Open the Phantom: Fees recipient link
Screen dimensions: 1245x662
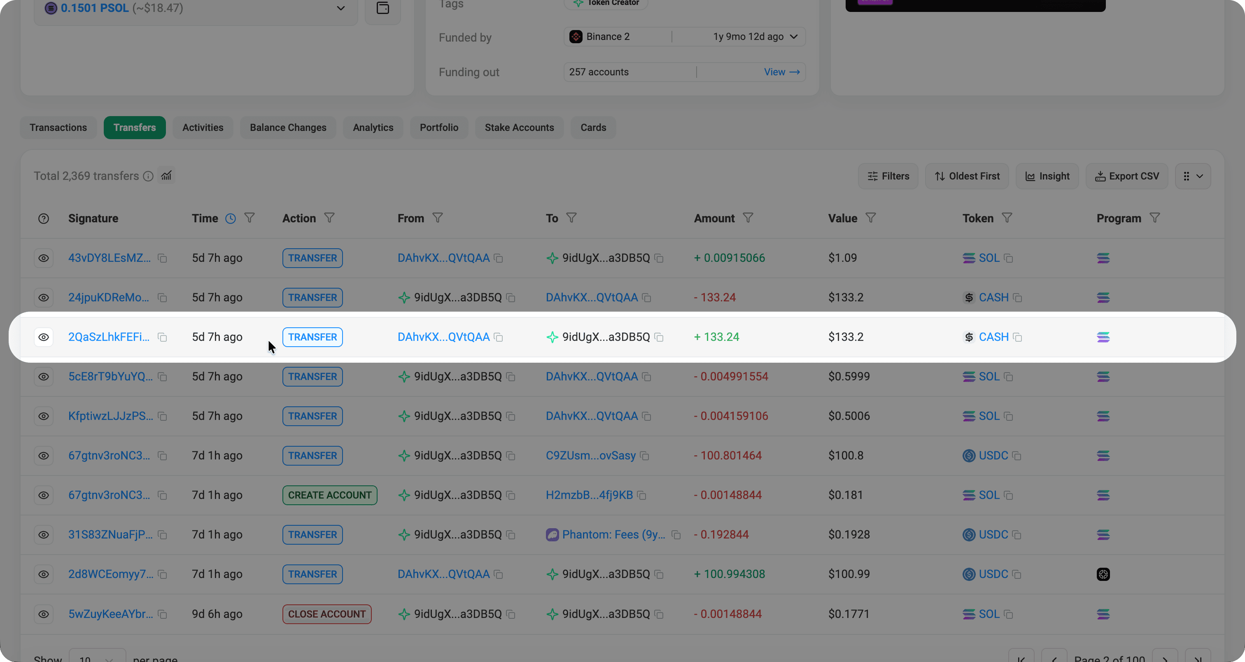tap(613, 535)
